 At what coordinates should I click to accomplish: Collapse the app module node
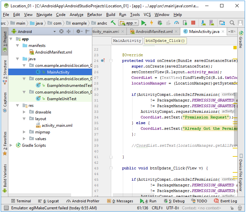(x=11, y=39)
